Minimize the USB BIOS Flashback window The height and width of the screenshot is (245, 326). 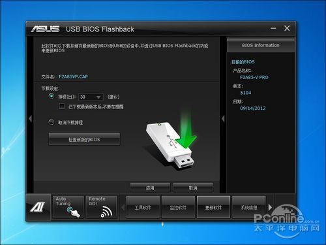273,28
